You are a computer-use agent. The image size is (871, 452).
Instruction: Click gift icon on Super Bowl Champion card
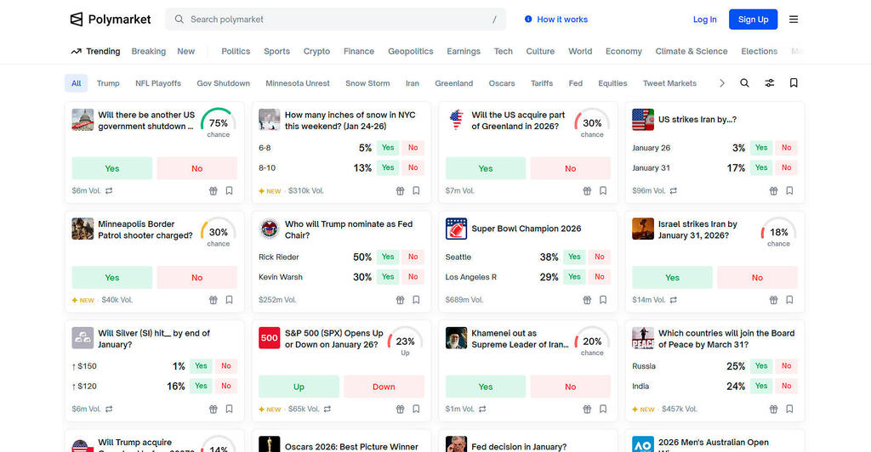click(587, 300)
